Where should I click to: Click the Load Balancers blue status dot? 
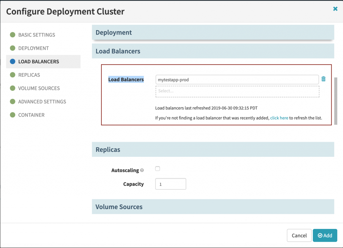pos(13,62)
